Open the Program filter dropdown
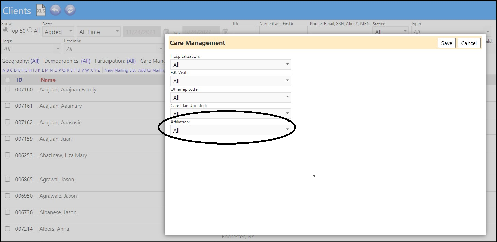 (114, 49)
